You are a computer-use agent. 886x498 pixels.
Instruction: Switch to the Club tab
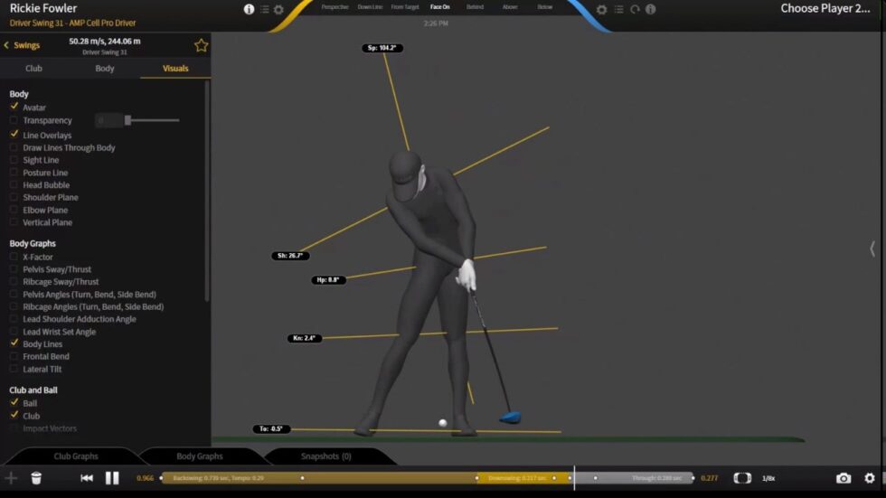34,69
